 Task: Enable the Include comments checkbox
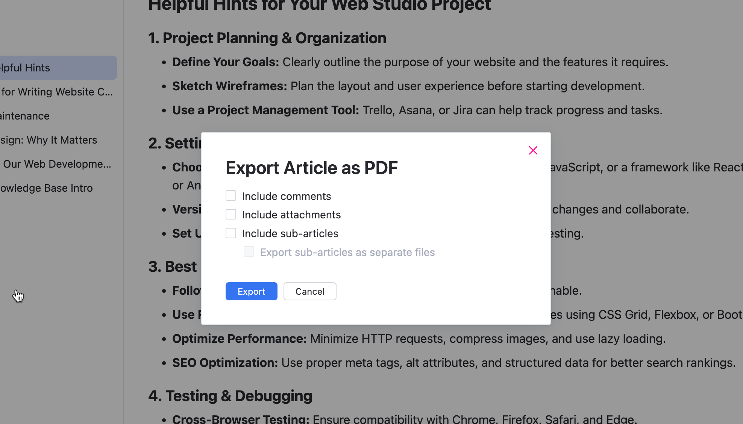click(230, 195)
